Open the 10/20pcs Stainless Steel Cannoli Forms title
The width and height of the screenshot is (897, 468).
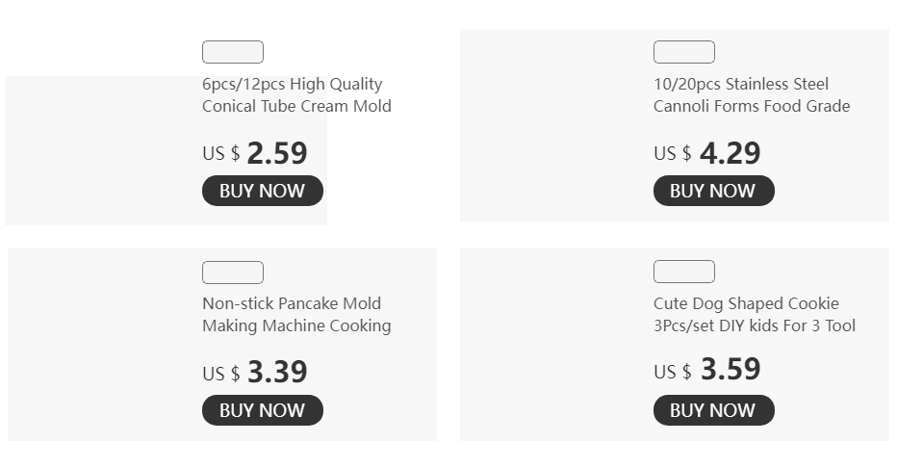tap(751, 95)
